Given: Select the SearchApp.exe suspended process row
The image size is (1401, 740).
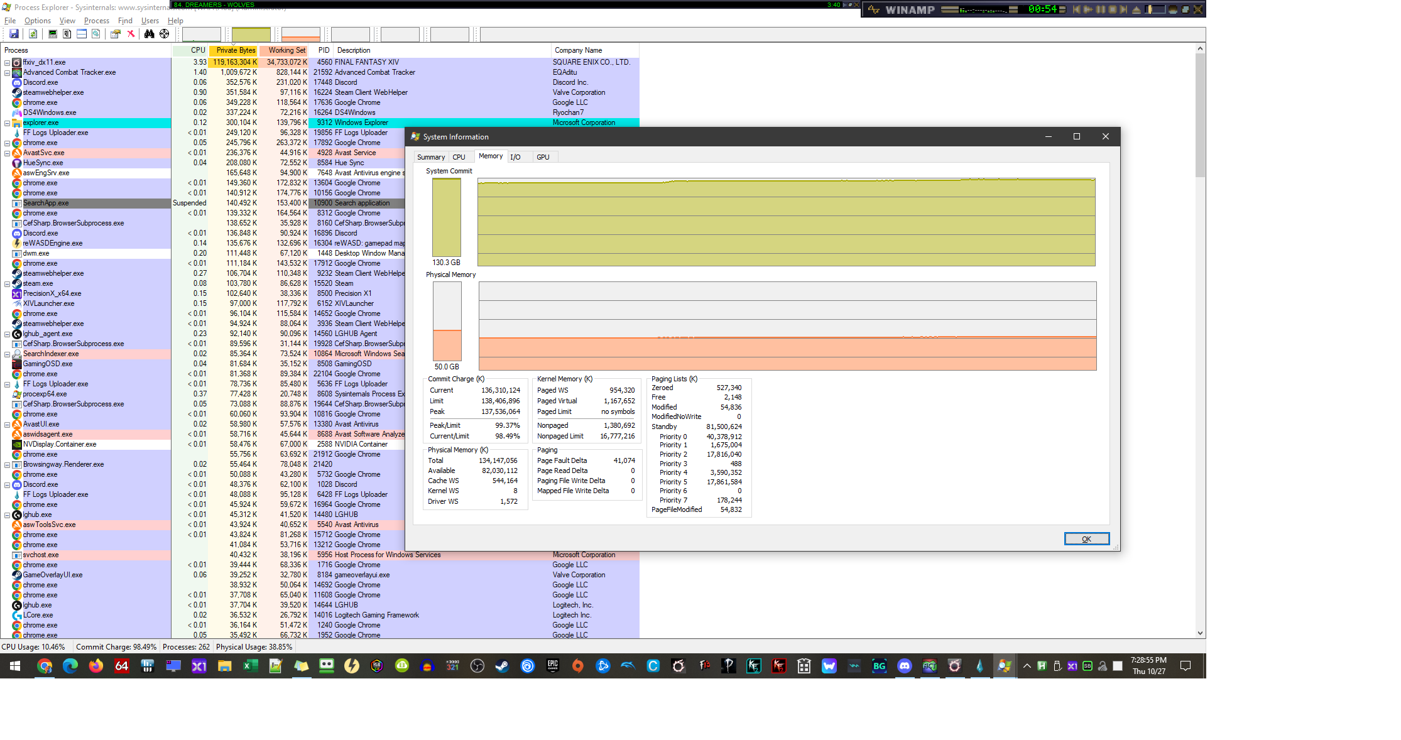Looking at the screenshot, I should coord(202,203).
